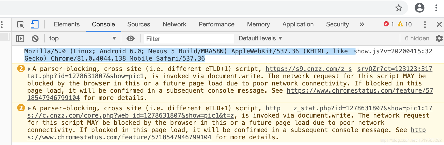
Task: Show the console sidebar
Action: (20, 39)
